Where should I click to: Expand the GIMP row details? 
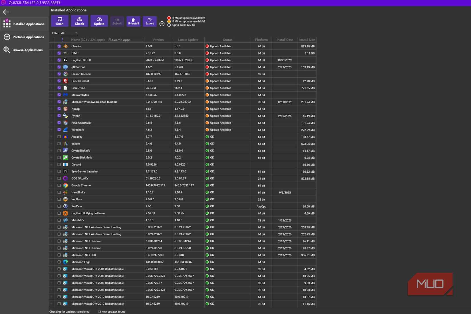click(52, 53)
